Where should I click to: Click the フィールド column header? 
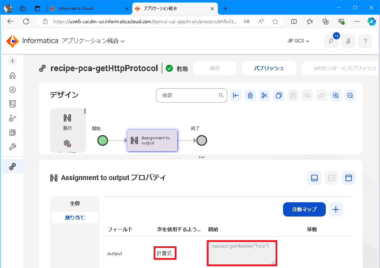[x=120, y=229]
